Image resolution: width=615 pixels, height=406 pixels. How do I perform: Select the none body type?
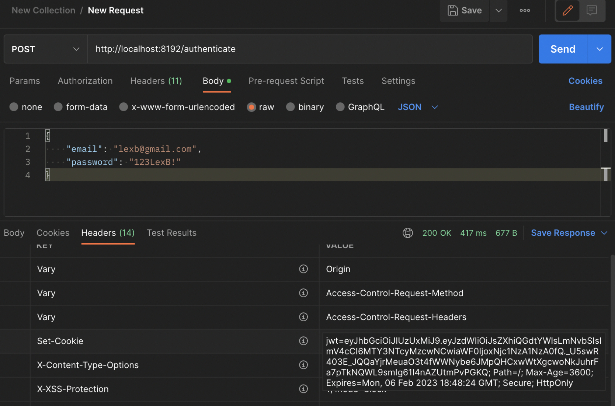click(x=14, y=107)
